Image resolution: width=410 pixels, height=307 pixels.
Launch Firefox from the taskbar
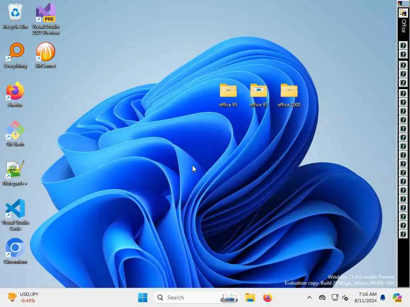click(268, 297)
